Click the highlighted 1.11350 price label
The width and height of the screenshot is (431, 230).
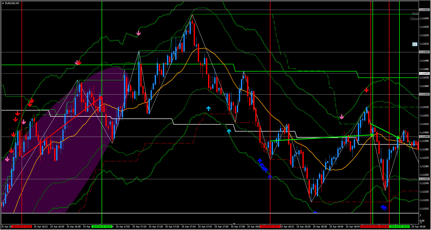tap(424, 179)
